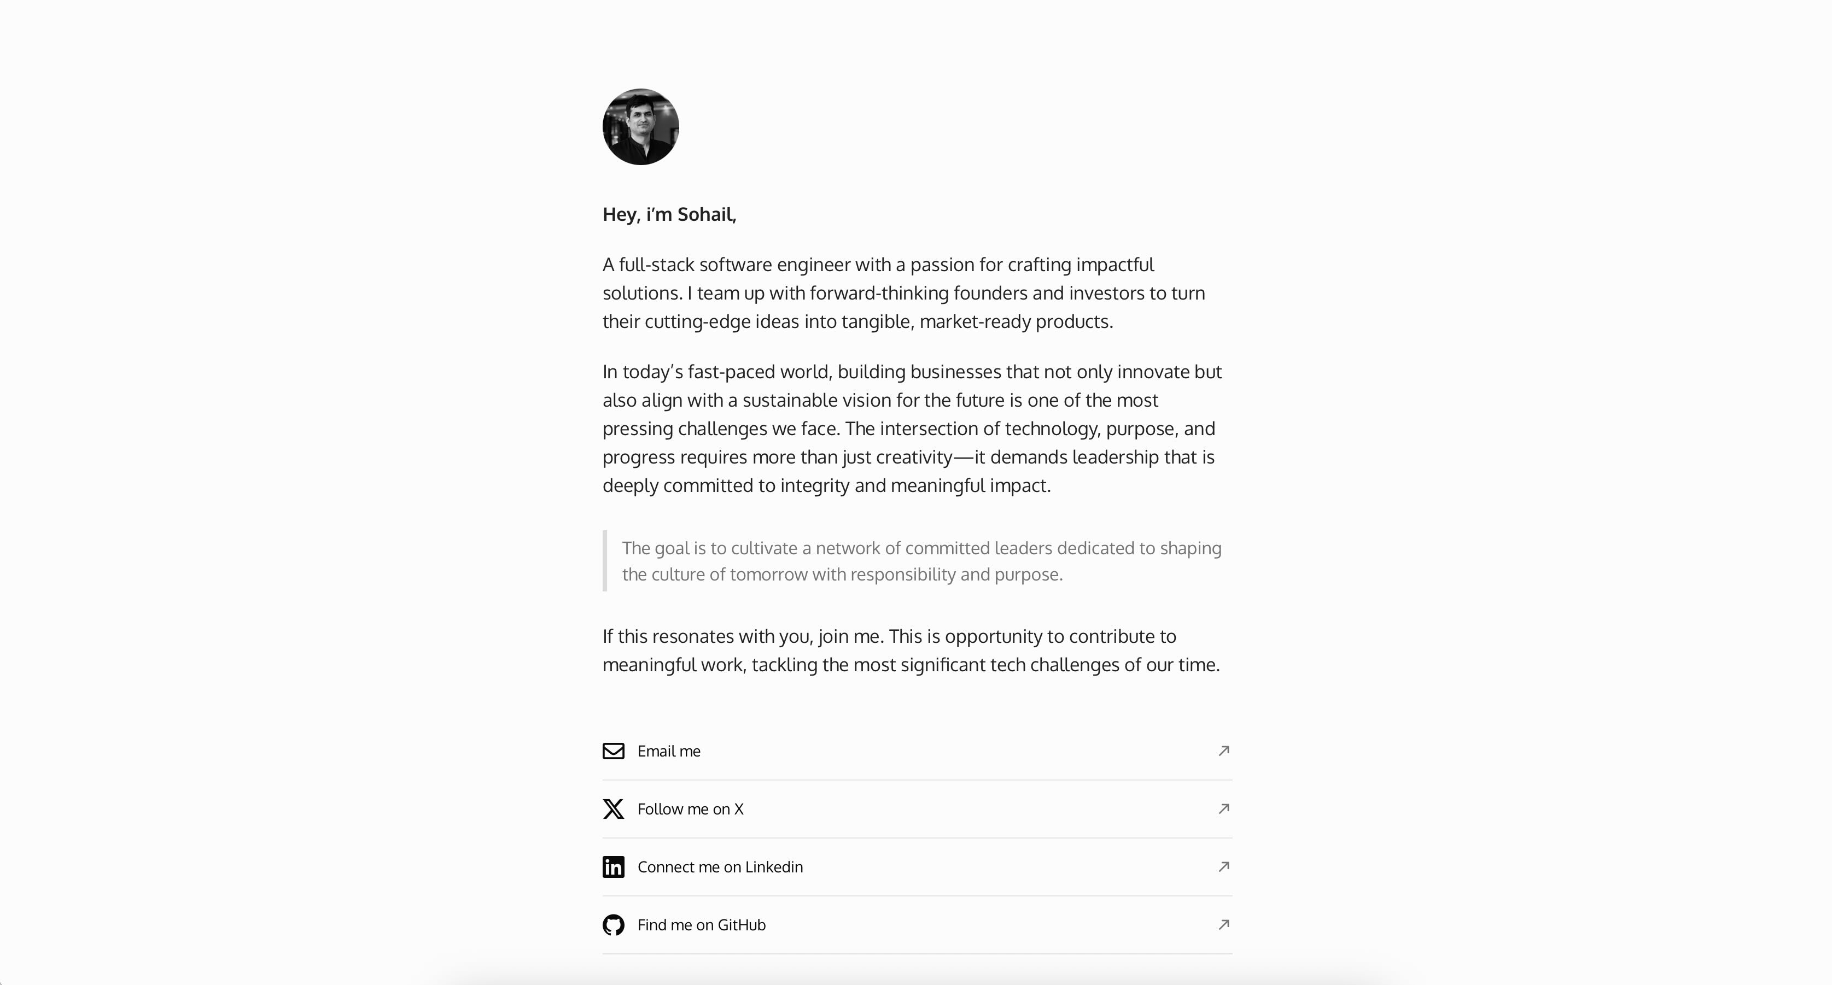
Task: Click the LinkedIn logo icon
Action: point(613,867)
